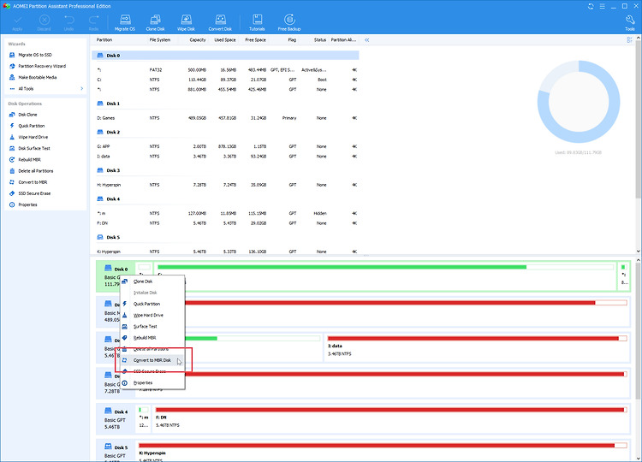Viewport: 642px width, 462px height.
Task: Click the Undo toolbar icon
Action: pyautogui.click(x=68, y=23)
